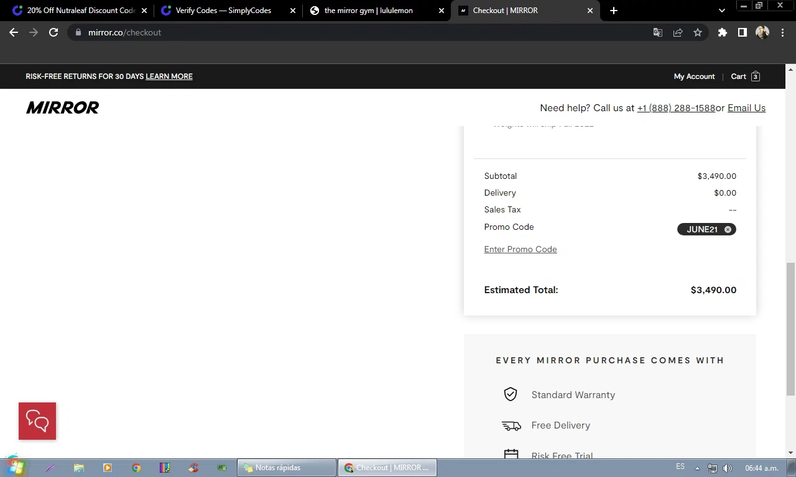796x477 pixels.
Task: Switch to the Notas rápidas taskbar window
Action: point(287,468)
